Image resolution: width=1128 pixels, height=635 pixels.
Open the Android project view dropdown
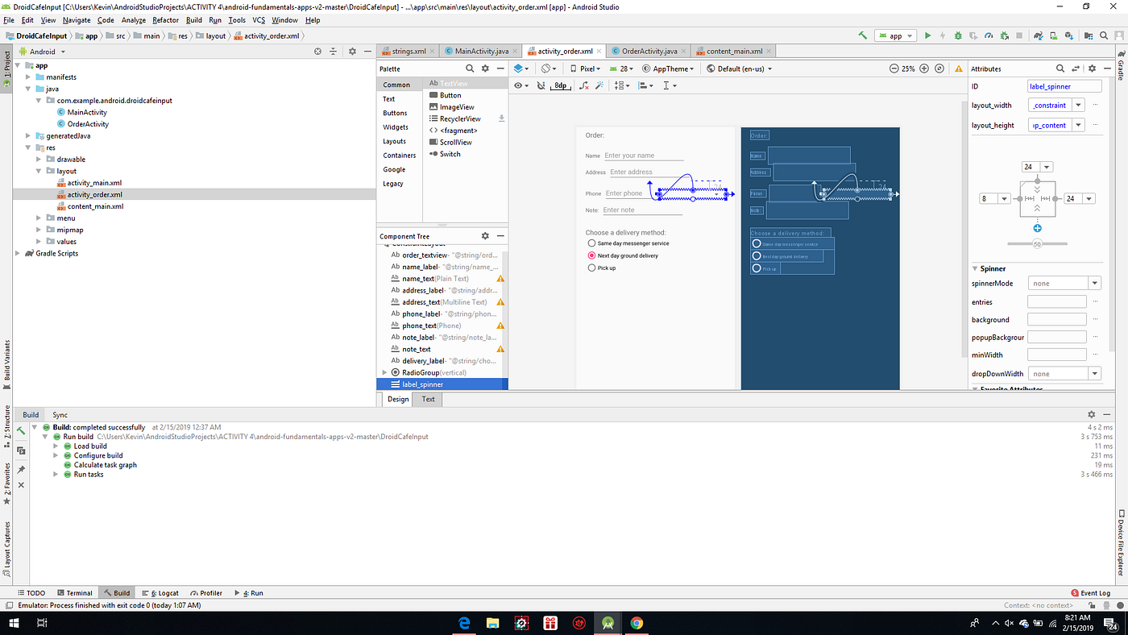tap(42, 52)
